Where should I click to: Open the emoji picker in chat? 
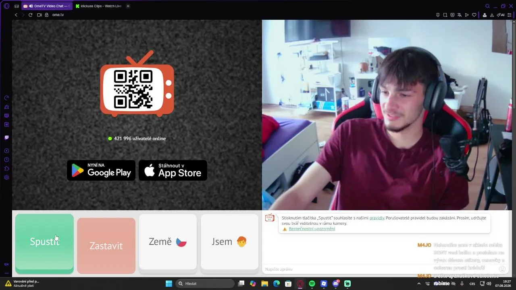502,269
